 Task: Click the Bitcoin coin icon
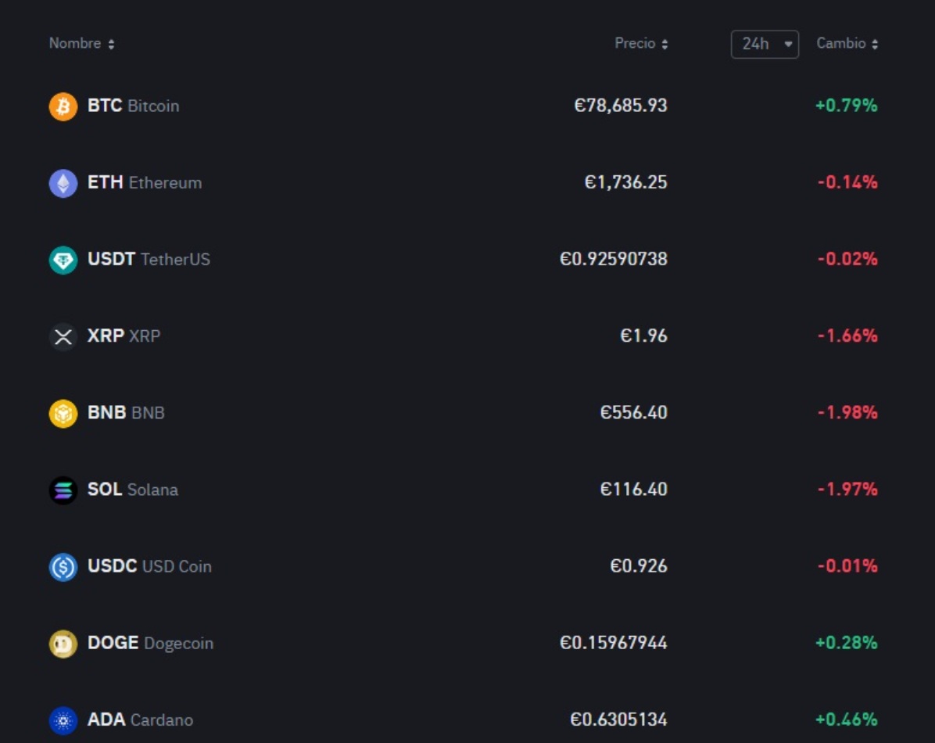[x=62, y=106]
